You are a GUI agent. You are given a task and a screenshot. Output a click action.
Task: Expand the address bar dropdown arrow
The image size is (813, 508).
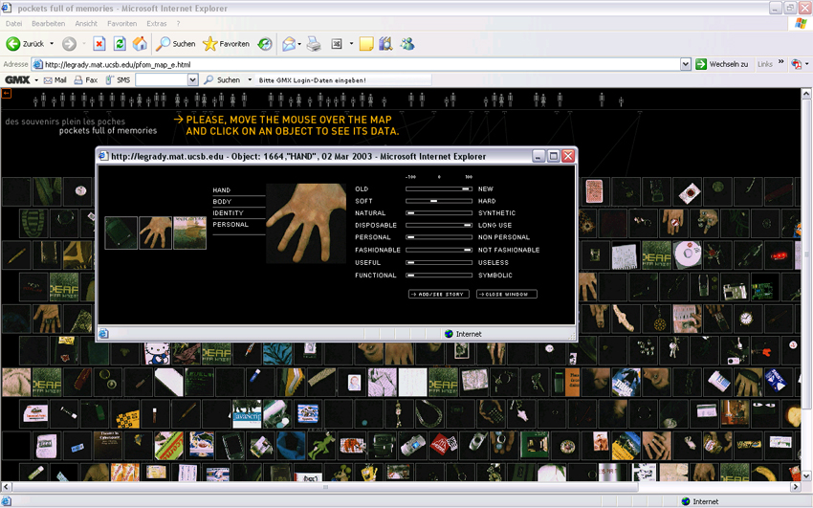pyautogui.click(x=686, y=64)
